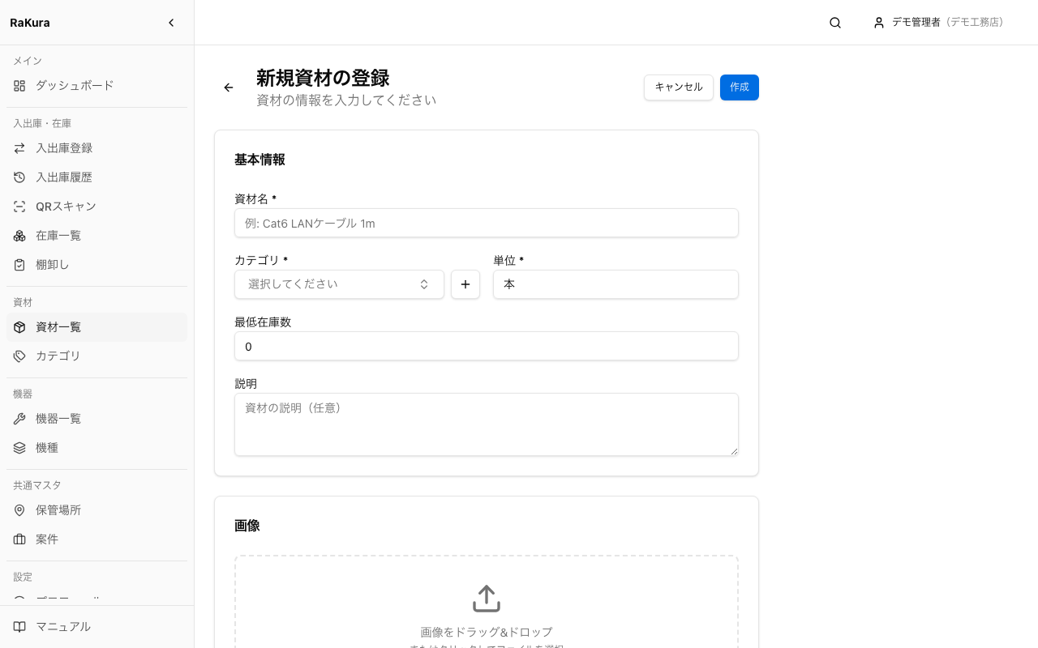The image size is (1038, 648).
Task: Click the 在庫一覧 boxes icon
Action: click(x=19, y=236)
